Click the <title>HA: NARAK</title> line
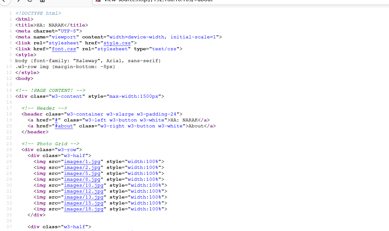This screenshot has width=389, height=231. click(52, 25)
